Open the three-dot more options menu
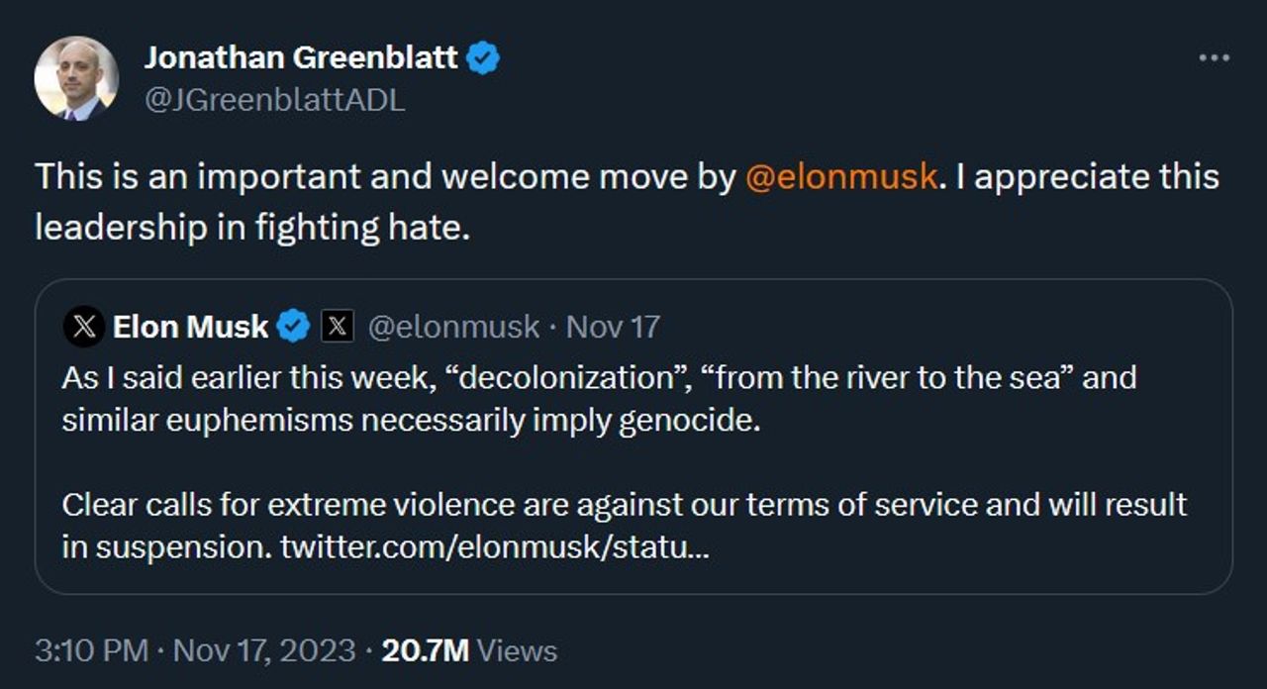Screen dimensions: 1267x689 tap(1214, 58)
